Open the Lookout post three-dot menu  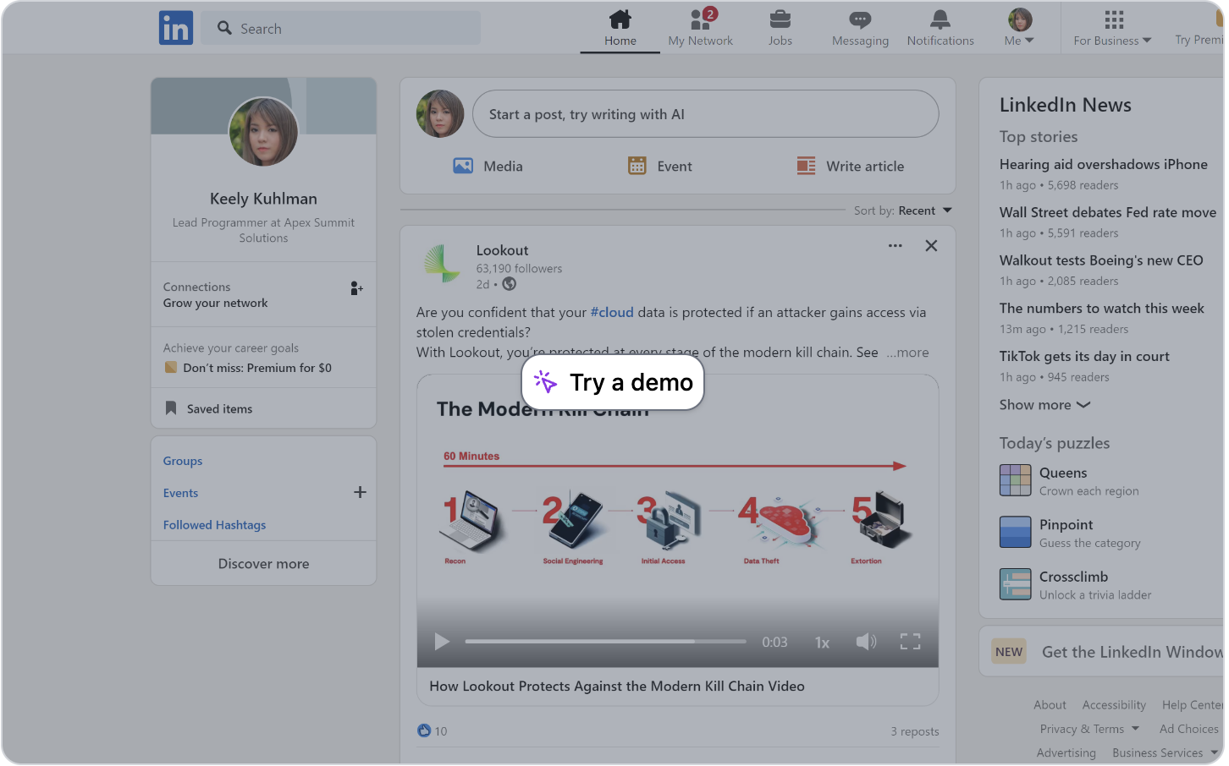tap(895, 246)
